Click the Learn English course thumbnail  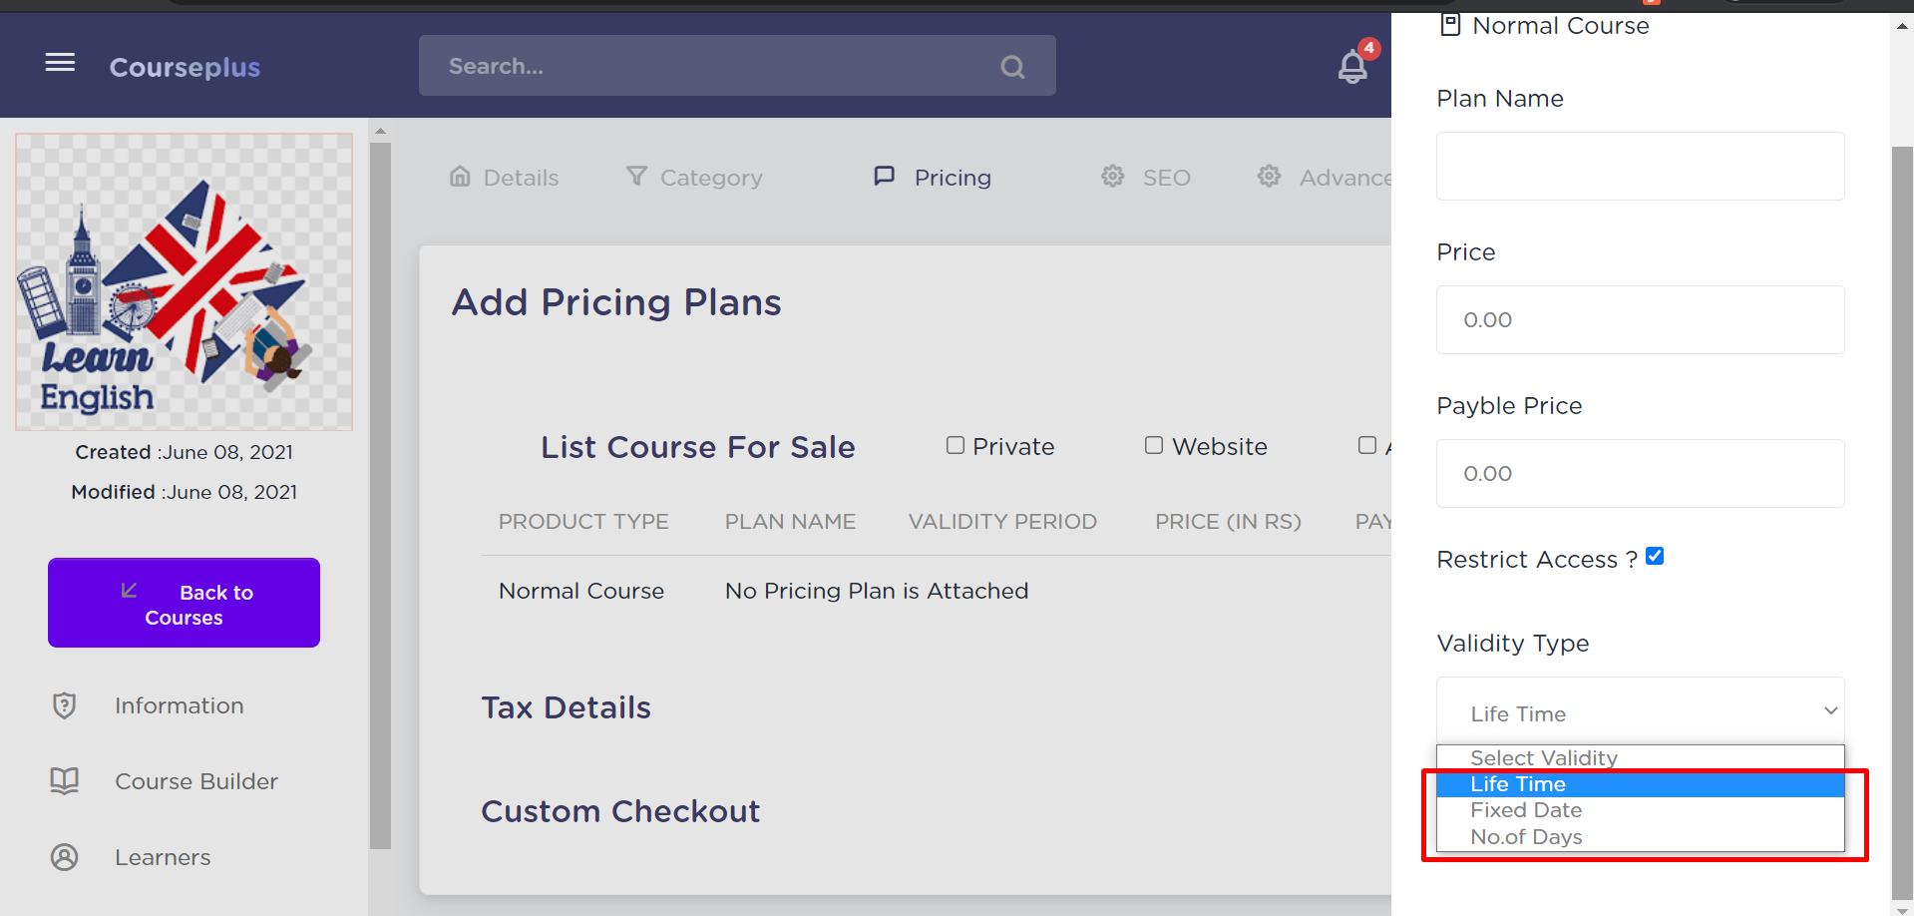[x=184, y=281]
